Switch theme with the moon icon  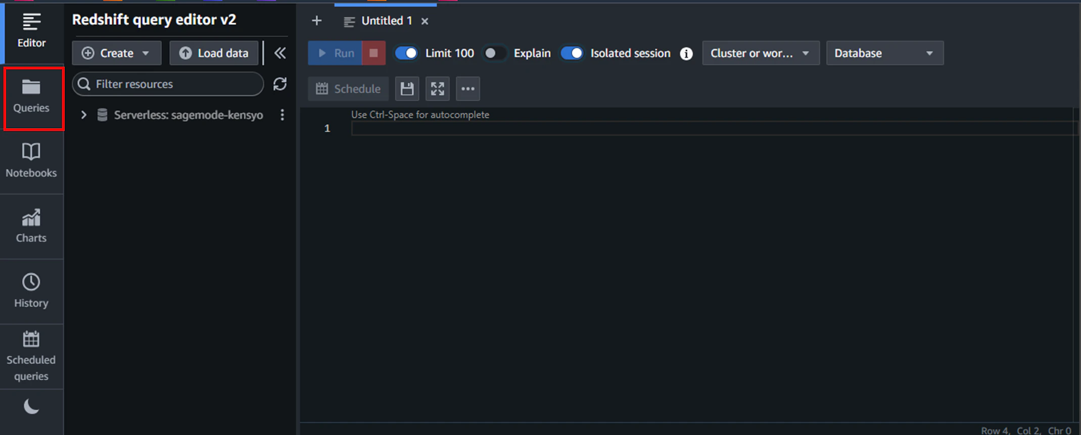[31, 407]
